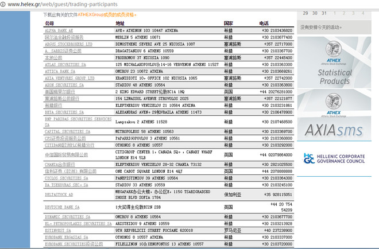
Task: Open ARGUS STOCKBROKERS LTD link
Action: coord(69,44)
